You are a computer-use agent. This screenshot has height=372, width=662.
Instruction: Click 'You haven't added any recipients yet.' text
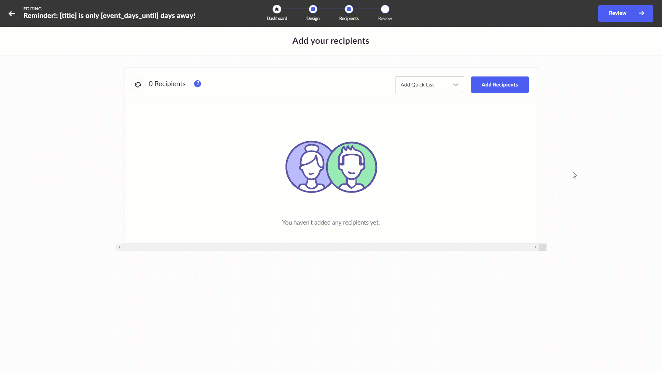coord(331,223)
